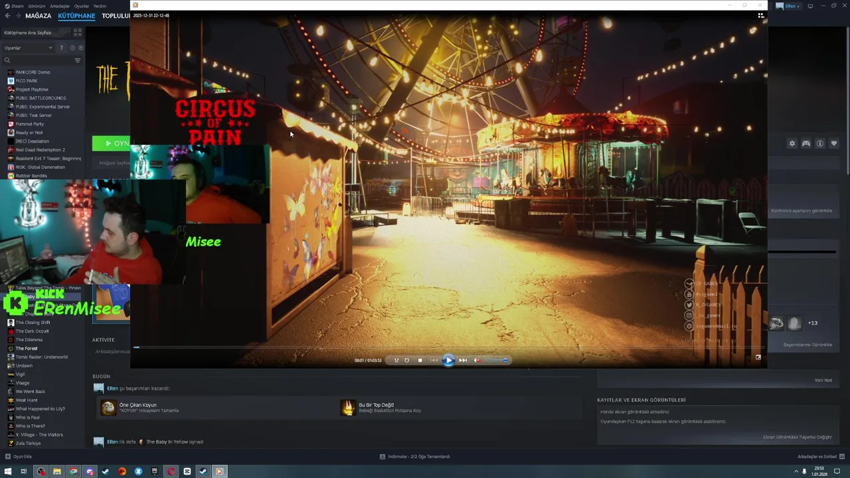850x478 pixels.
Task: Click the library search field
Action: (39, 60)
